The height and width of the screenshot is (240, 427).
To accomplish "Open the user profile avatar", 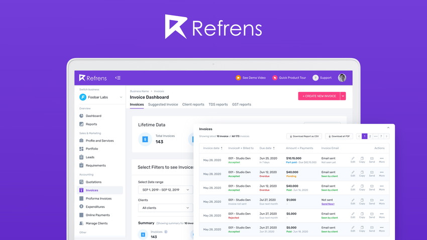I will coord(342,78).
